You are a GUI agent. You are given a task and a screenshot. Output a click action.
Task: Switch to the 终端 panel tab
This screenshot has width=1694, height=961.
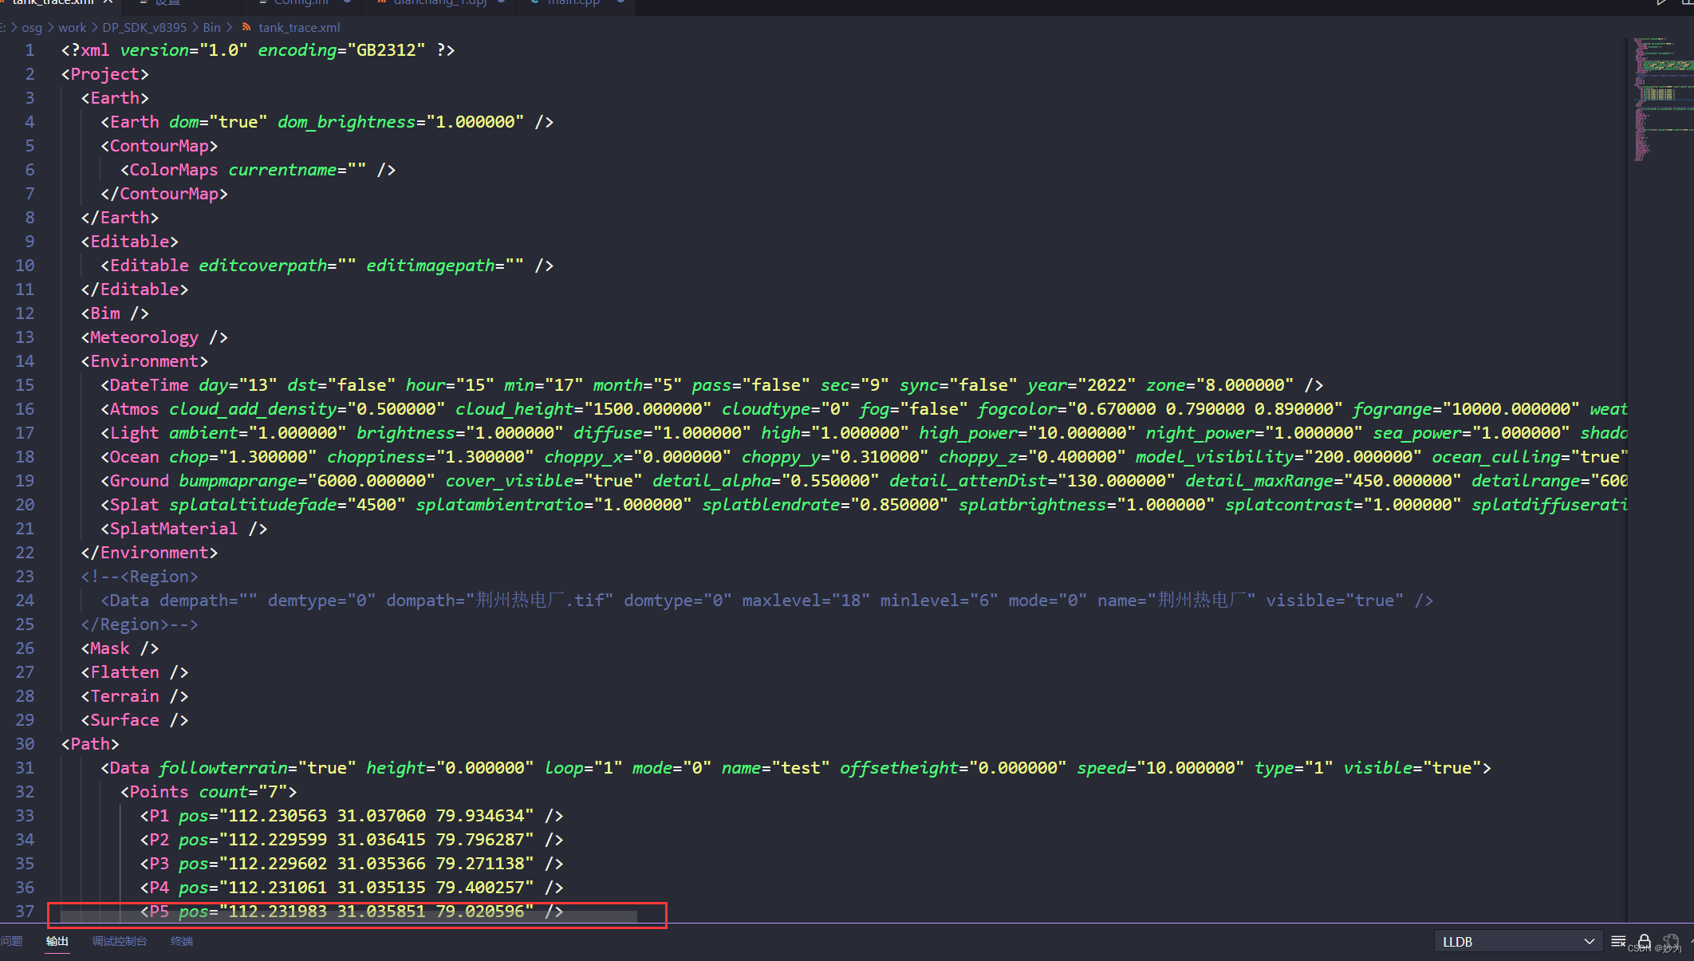click(182, 941)
